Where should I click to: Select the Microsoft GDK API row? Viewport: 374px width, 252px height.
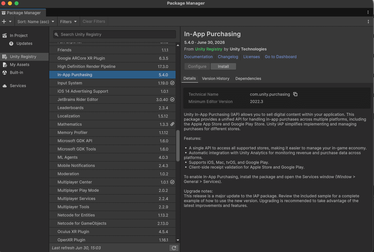[x=112, y=141]
